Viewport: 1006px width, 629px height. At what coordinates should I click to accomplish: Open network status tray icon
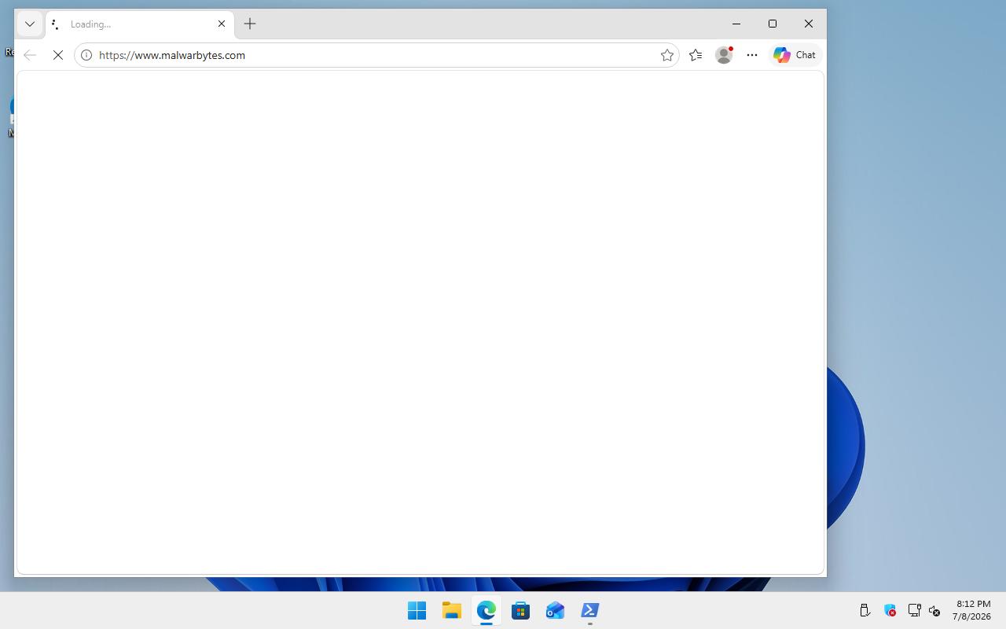point(914,610)
